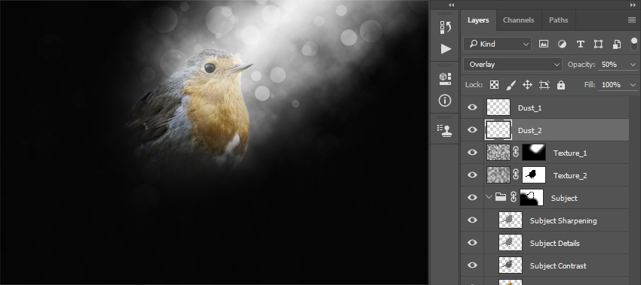Filter layers by smart objects icon
Image resolution: width=641 pixels, height=285 pixels.
(617, 44)
